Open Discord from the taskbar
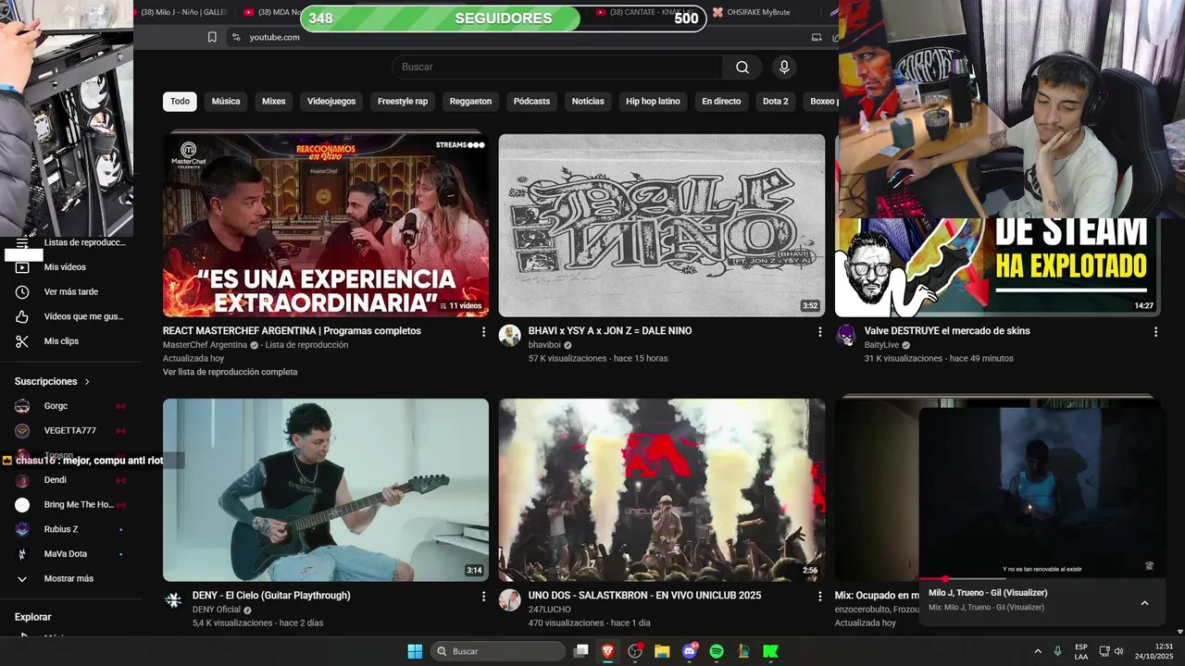The height and width of the screenshot is (666, 1185). pyautogui.click(x=690, y=651)
